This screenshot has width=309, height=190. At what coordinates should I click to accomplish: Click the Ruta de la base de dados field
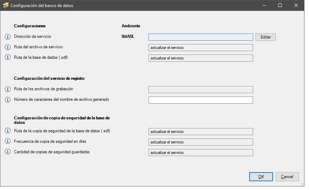coord(201,58)
